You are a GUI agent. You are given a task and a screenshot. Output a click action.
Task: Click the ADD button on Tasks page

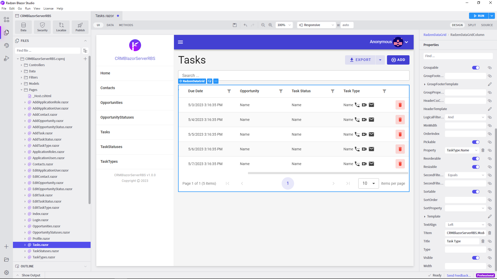(398, 60)
